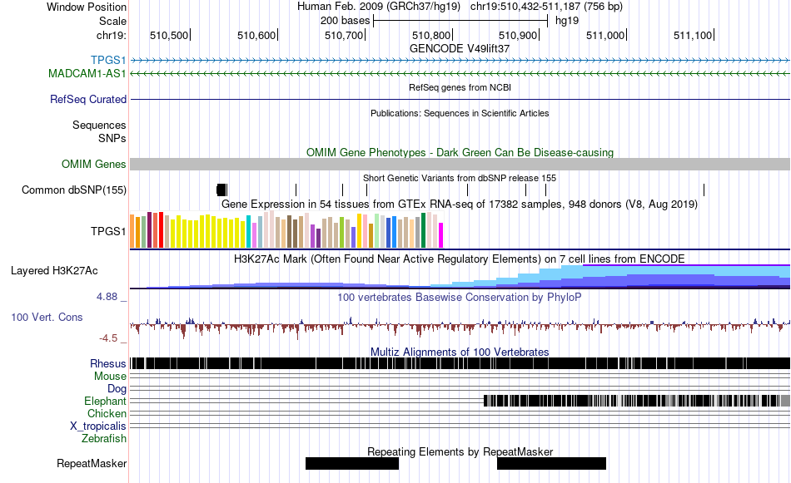Open Multiz Alignments of 100 Vertebrates title
The width and height of the screenshot is (791, 483).
460,352
